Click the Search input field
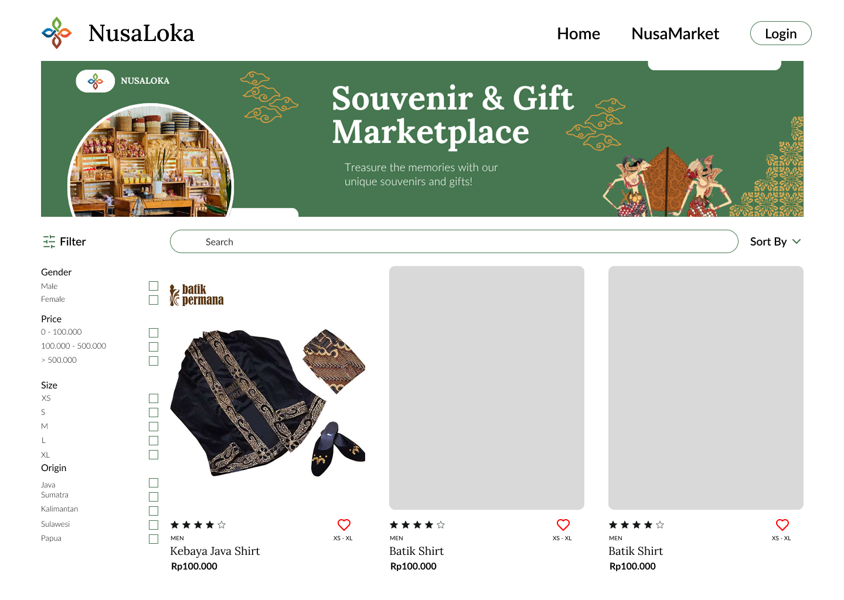 coord(454,241)
